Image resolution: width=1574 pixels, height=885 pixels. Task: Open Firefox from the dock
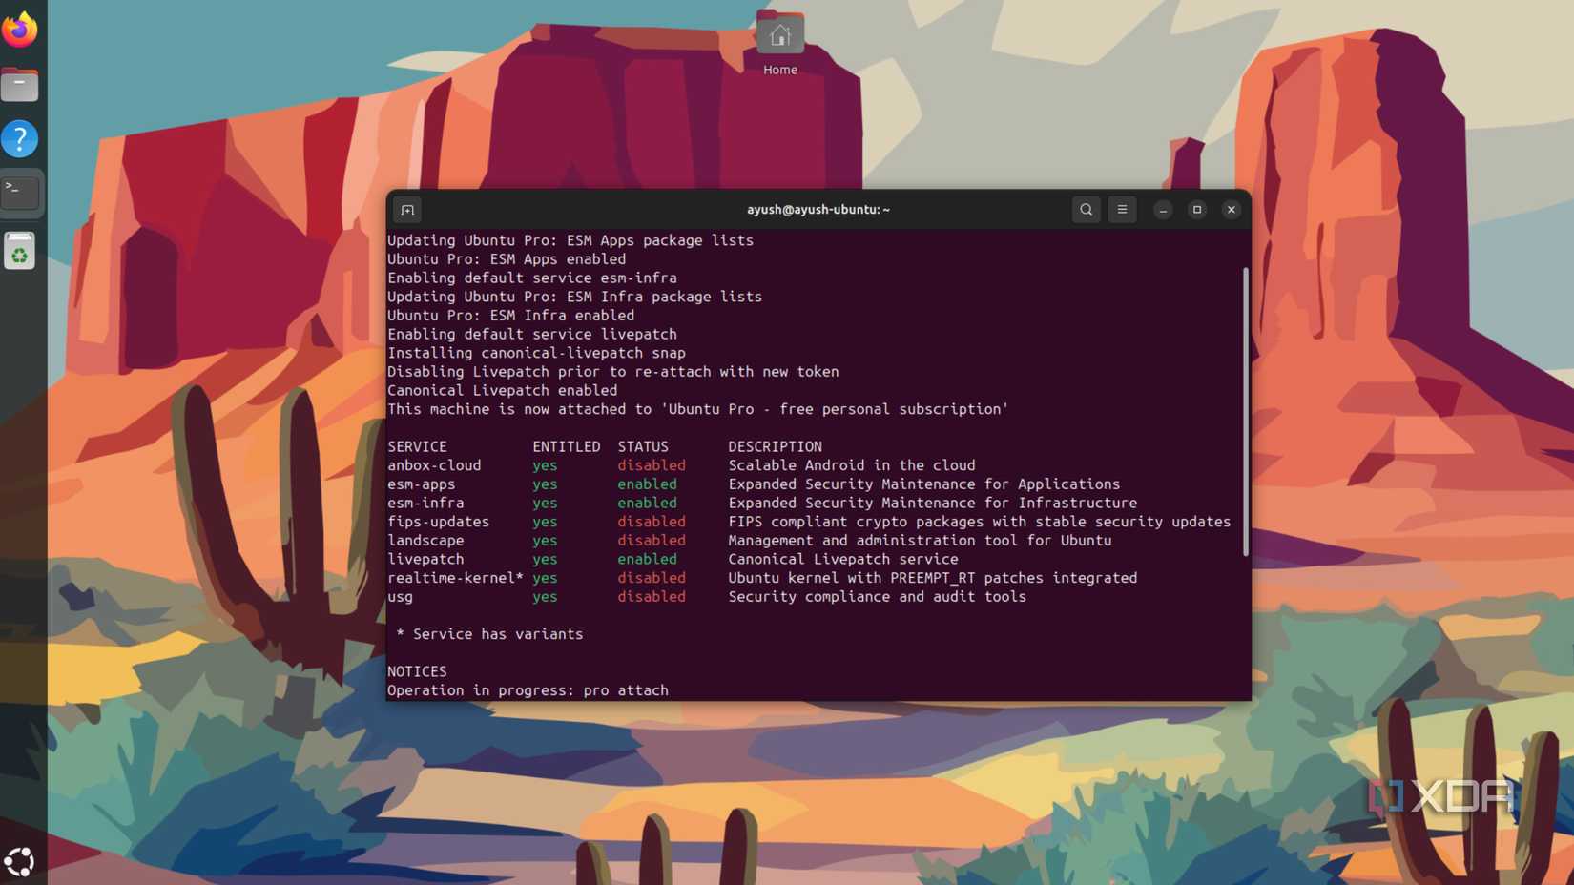(21, 30)
